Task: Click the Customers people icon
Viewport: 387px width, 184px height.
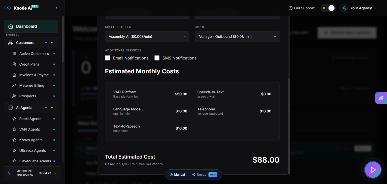Action: (11, 43)
